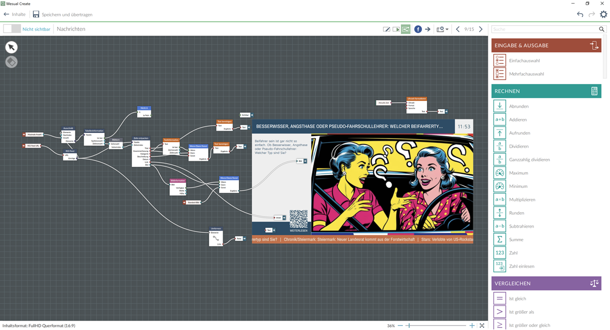Viewport: 610px width, 330px height.
Task: Collapse the VERGLEICHEN category header
Action: [x=546, y=283]
